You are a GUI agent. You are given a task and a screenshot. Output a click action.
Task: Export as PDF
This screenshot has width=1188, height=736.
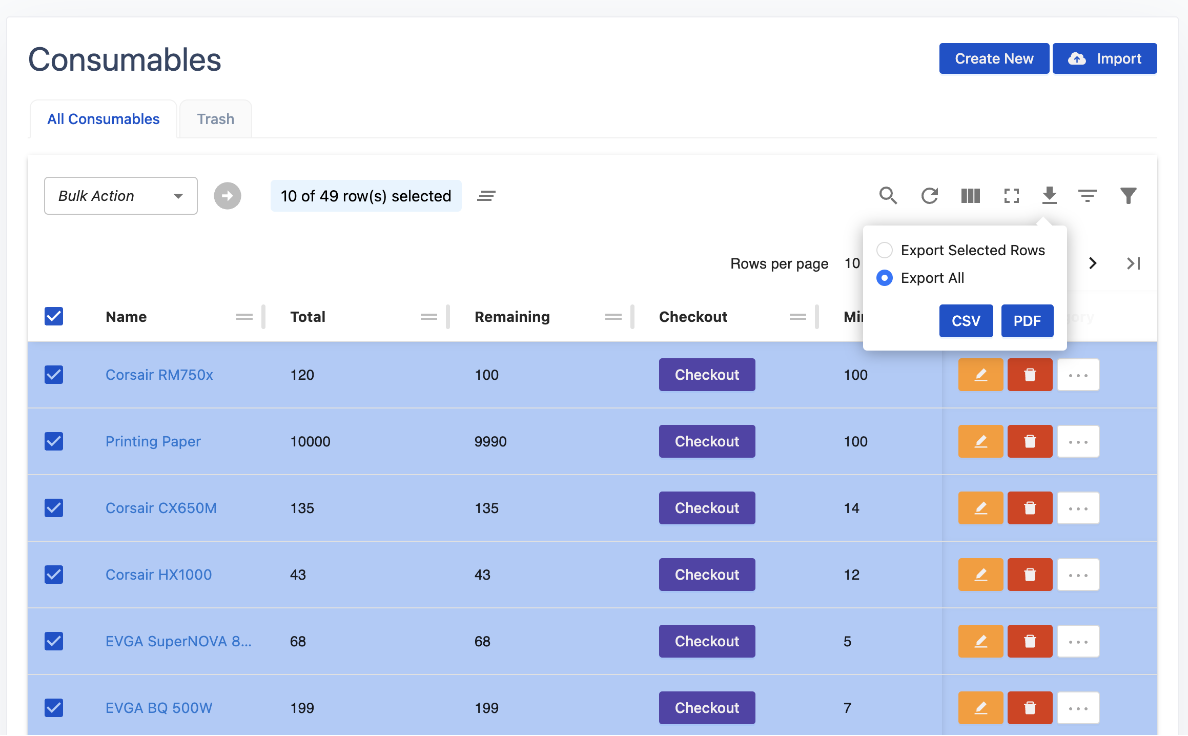(x=1027, y=321)
